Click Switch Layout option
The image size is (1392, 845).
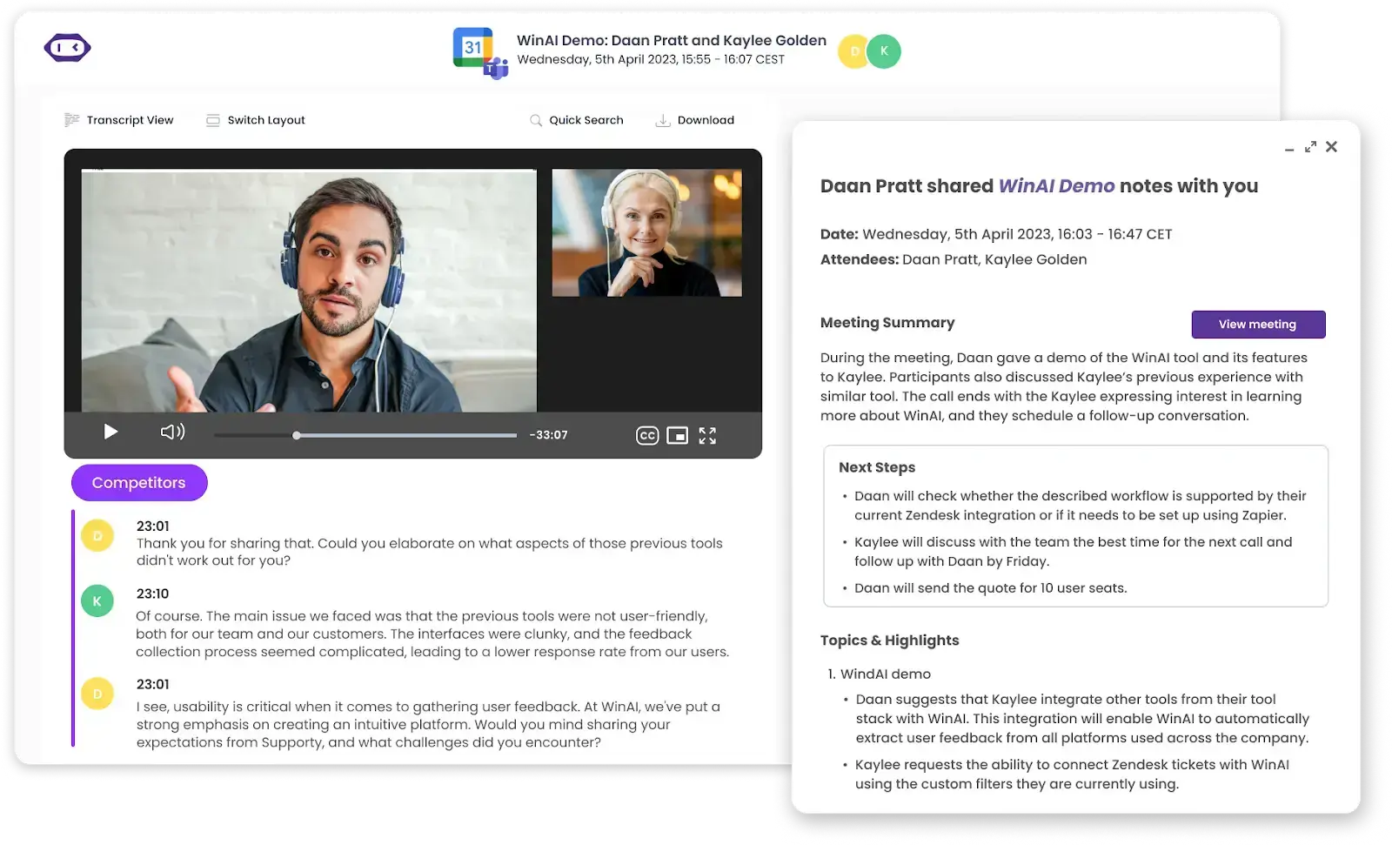[x=256, y=120]
